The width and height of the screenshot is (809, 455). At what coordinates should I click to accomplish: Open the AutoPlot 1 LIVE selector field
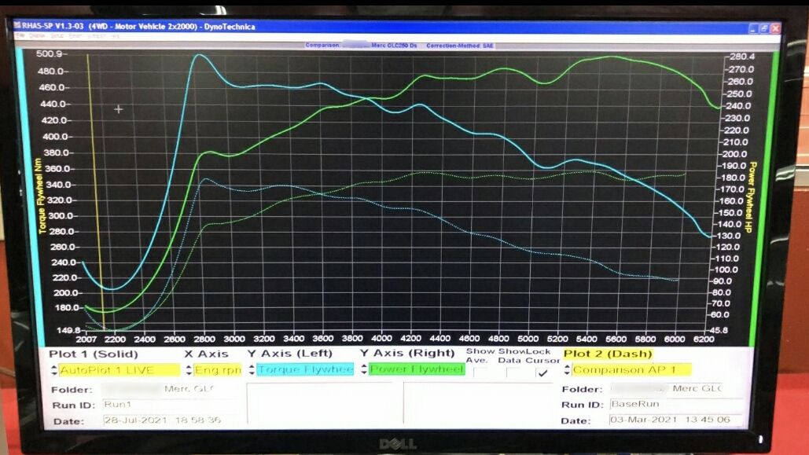click(120, 370)
